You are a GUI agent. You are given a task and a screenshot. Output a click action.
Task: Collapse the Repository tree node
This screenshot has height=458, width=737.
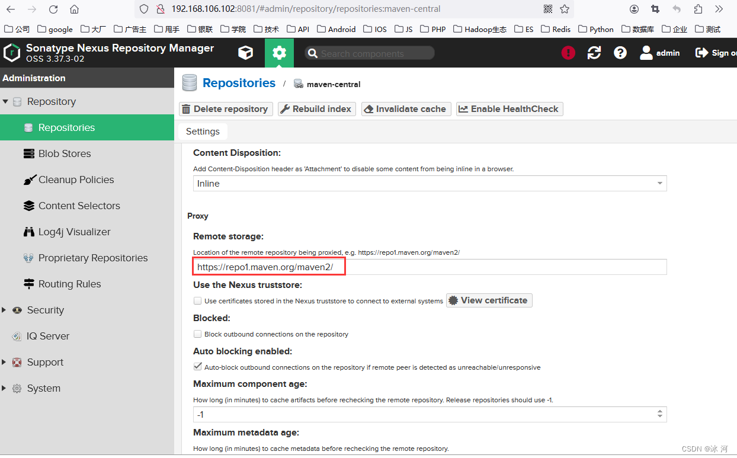(5, 101)
